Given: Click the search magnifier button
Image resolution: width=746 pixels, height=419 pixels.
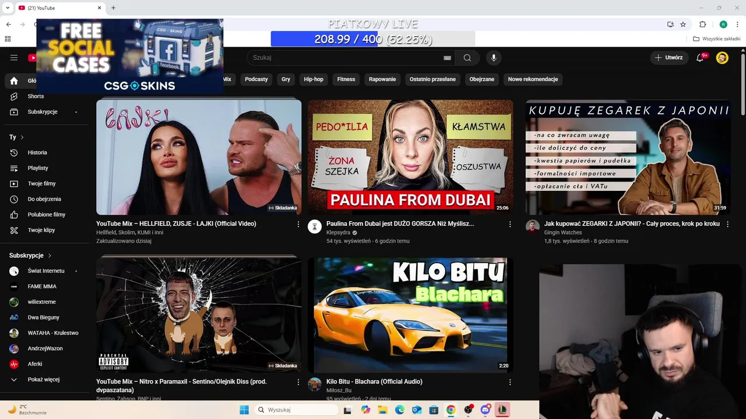Looking at the screenshot, I should point(467,58).
